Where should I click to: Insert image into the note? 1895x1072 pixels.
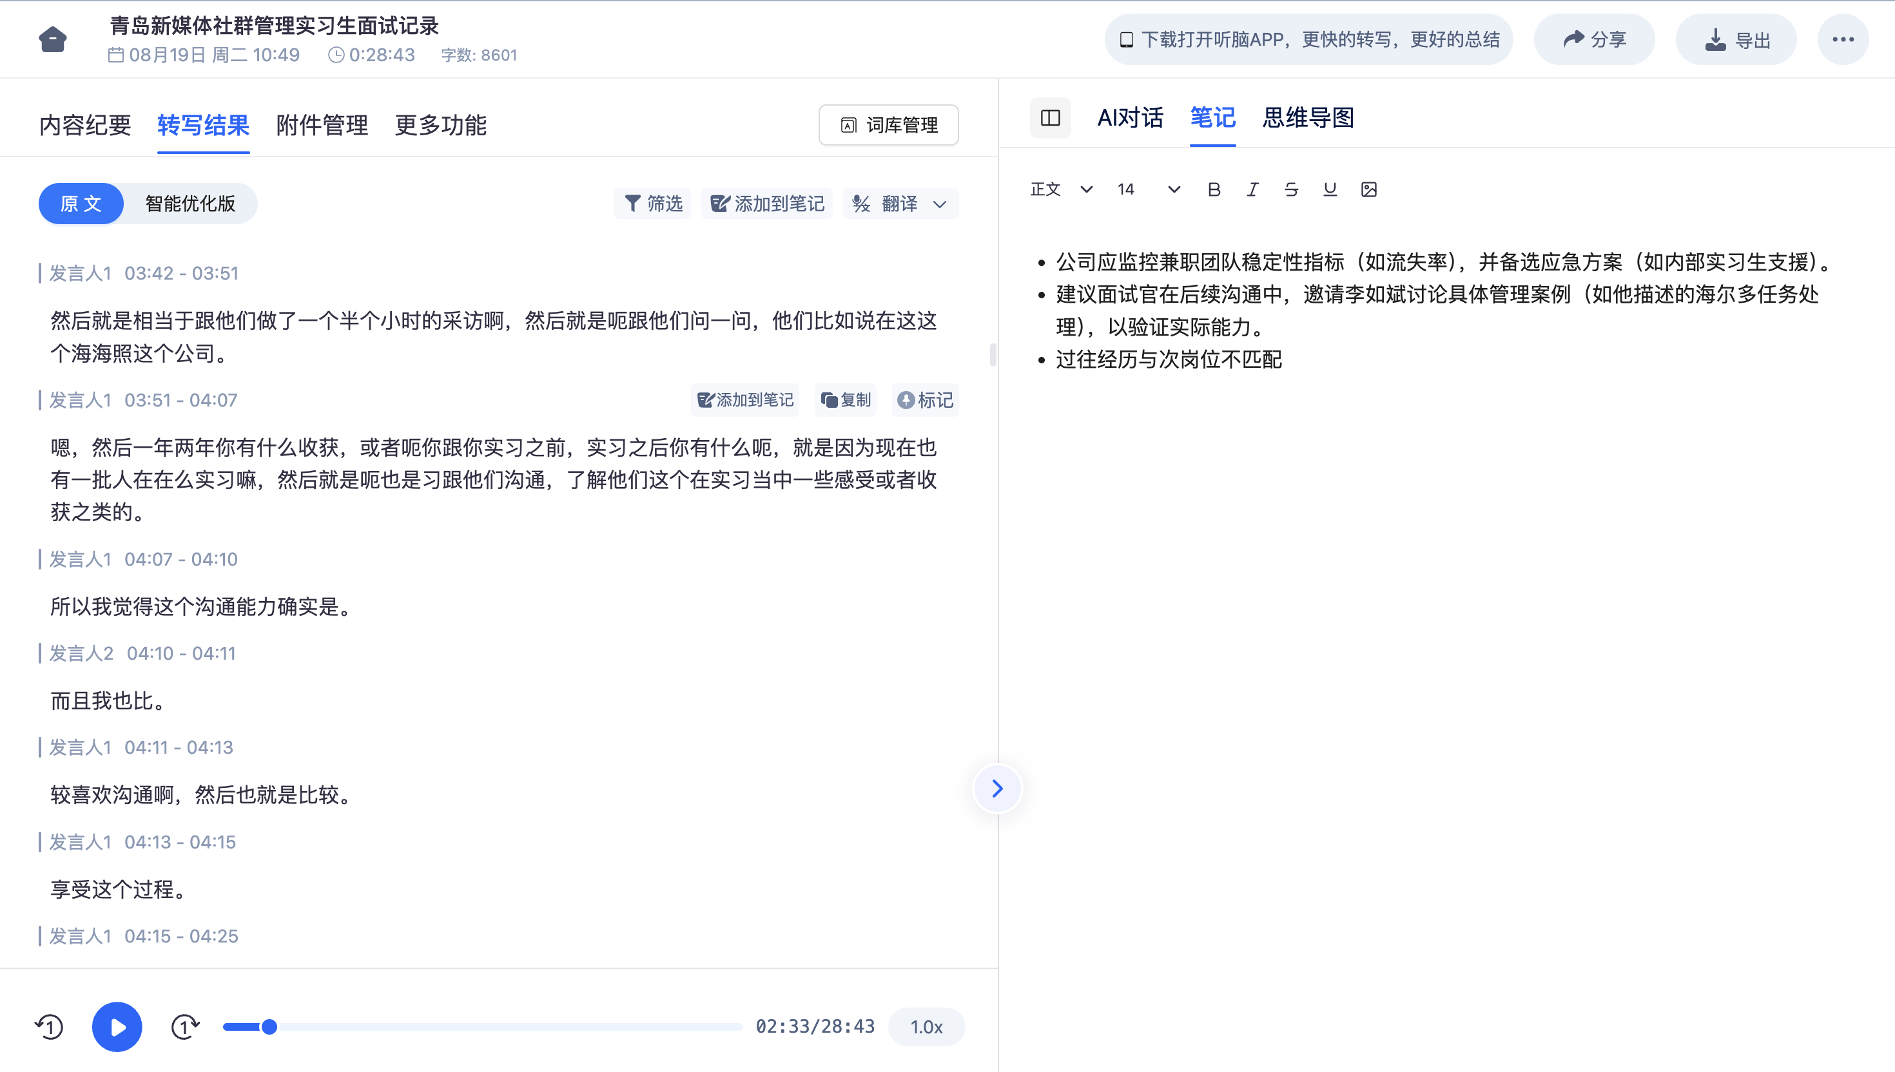pyautogui.click(x=1368, y=189)
